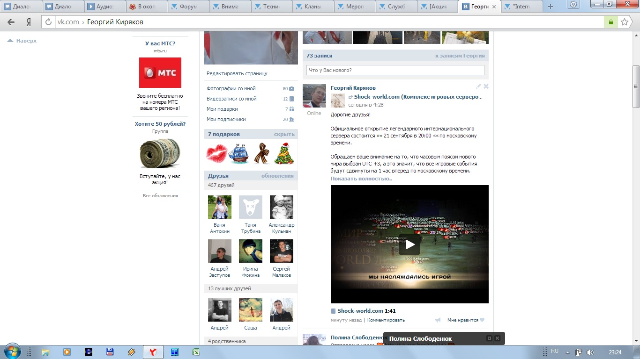Click the Yandex 'Я' home button
Viewport: 640px width, 359px height.
click(29, 22)
